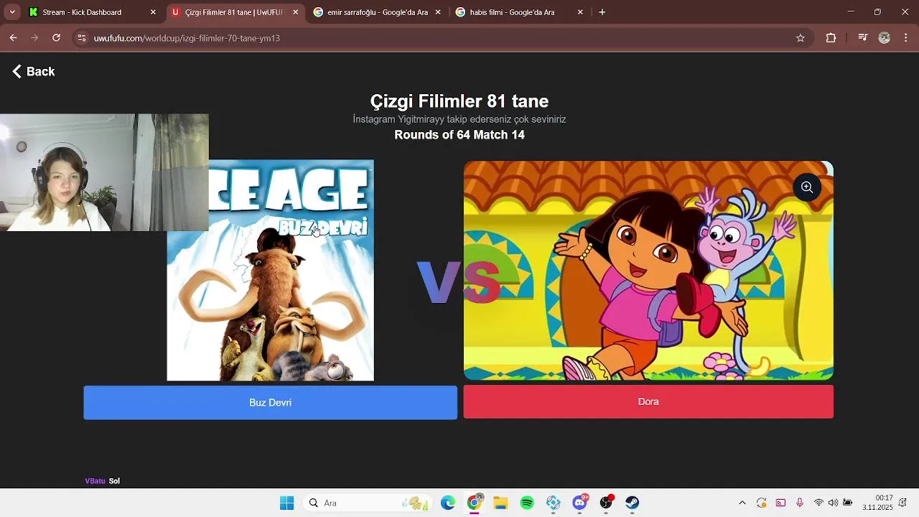Open site information icon in address bar
The image size is (919, 517).
(x=81, y=38)
